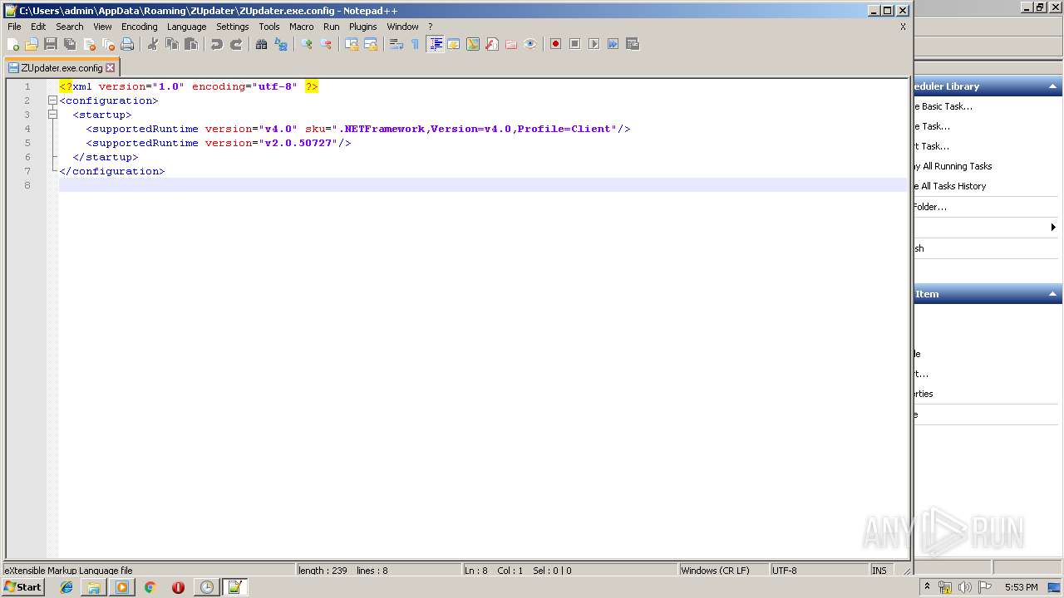
Task: Save the current recorded macro icon
Action: (x=633, y=44)
